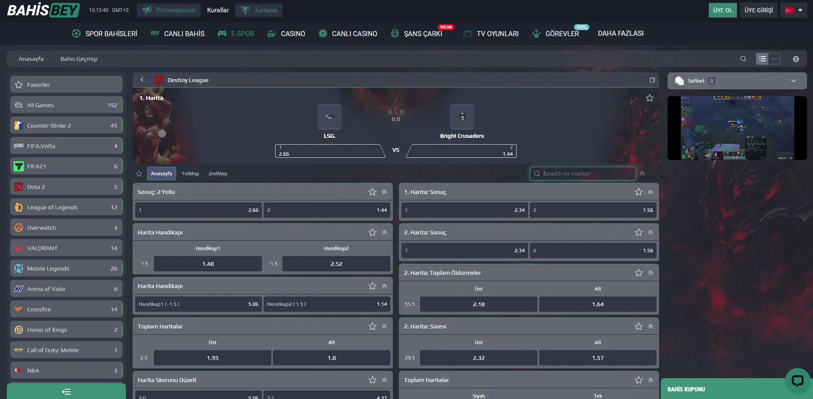Select FIFA.Volta in sidebar

pyautogui.click(x=66, y=146)
